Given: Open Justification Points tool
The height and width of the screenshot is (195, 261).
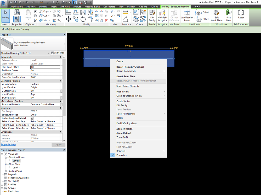Looking at the screenshot, I should [x=187, y=16].
